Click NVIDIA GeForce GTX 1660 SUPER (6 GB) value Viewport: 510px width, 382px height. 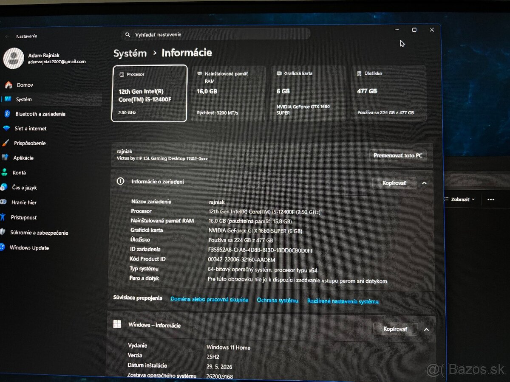(x=255, y=231)
